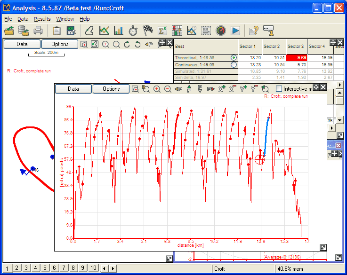The height and width of the screenshot is (275, 347).
Task: Open the graph window's Options dropdown
Action: [111, 89]
